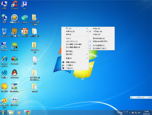
Task: Launch the Internet Explorer desktop shortcut
Action: pos(4,61)
